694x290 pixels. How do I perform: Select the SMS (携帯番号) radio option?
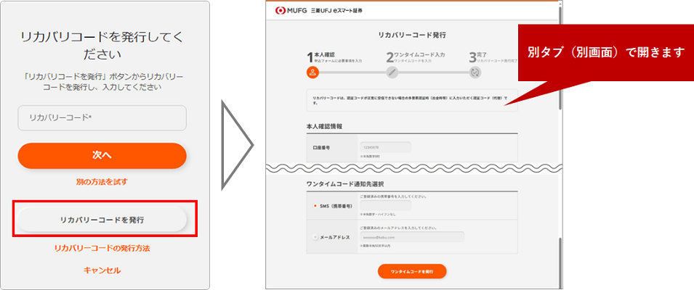tap(315, 206)
